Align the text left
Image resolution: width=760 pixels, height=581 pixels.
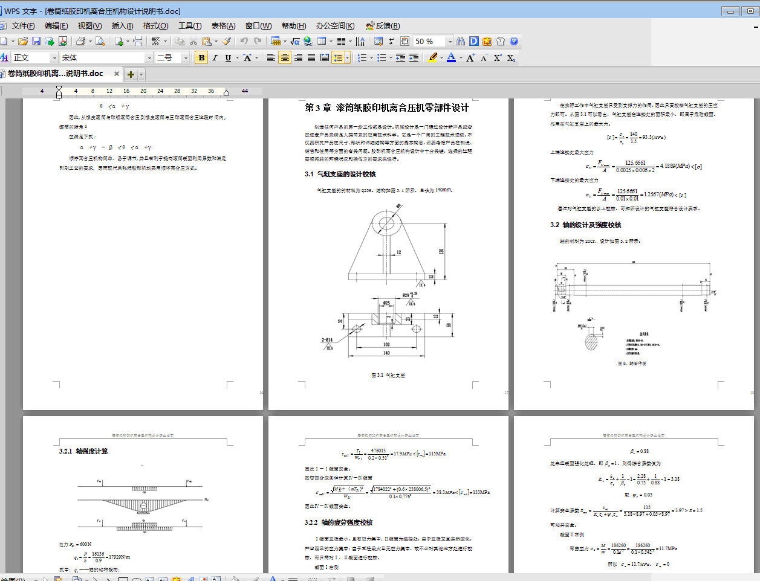(x=271, y=58)
